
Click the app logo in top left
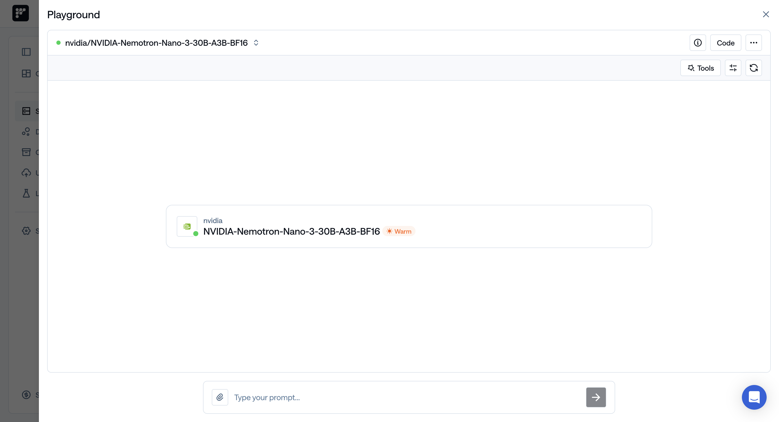click(x=21, y=13)
